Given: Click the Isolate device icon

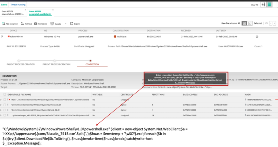Looking at the screenshot, I should pos(52,24).
